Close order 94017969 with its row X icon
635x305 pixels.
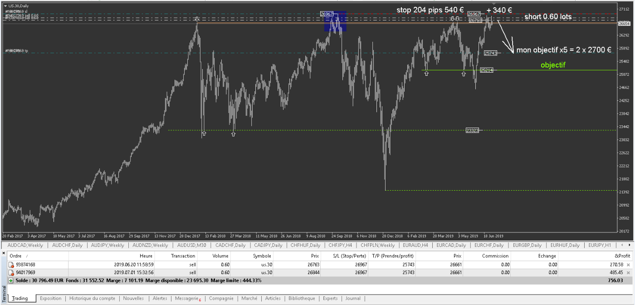(628, 273)
